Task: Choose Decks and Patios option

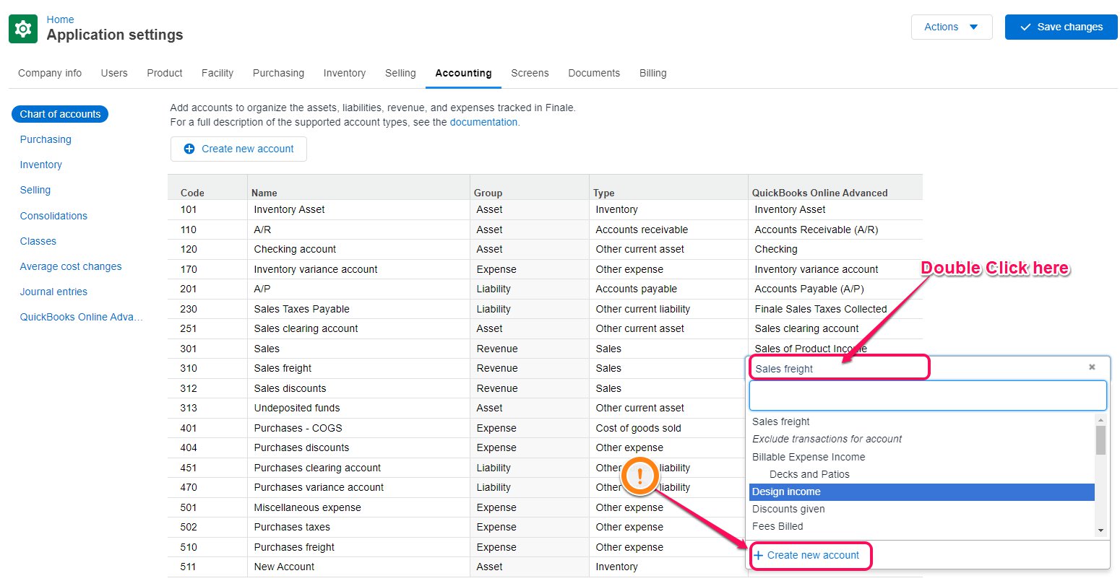Action: click(x=922, y=474)
